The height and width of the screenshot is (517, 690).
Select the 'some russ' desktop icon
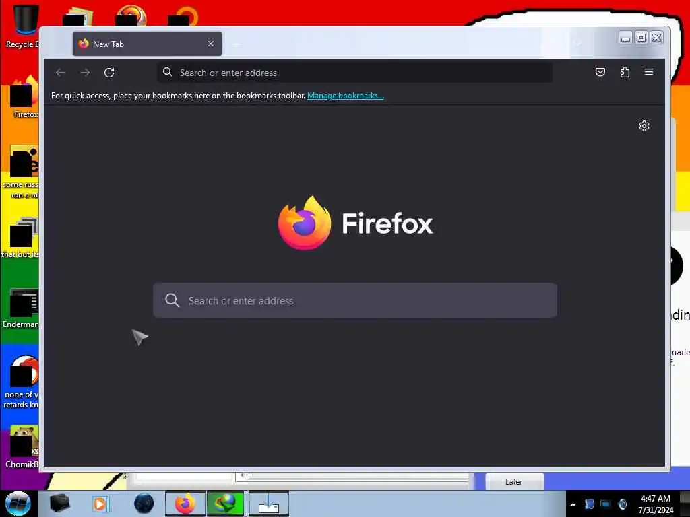[21, 172]
